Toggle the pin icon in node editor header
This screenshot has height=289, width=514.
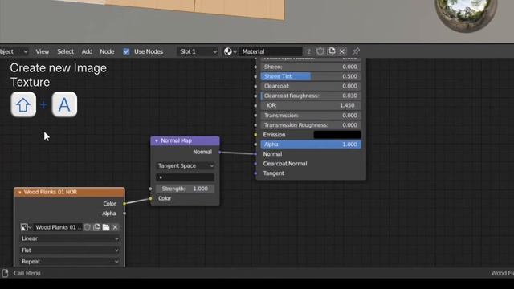point(356,51)
